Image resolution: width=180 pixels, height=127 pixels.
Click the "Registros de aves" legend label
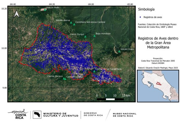(153, 17)
